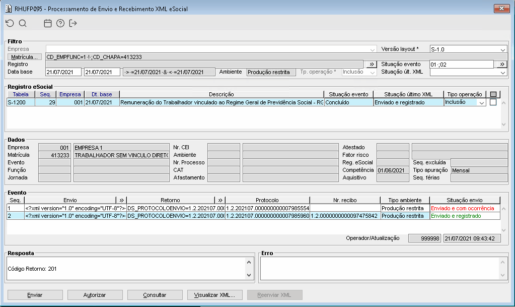Close the RHUFP095 window
This screenshot has width=515, height=307.
(x=501, y=9)
